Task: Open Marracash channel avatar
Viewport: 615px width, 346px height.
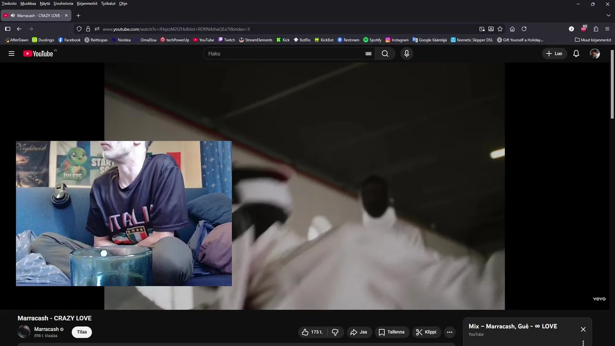Action: coord(24,332)
